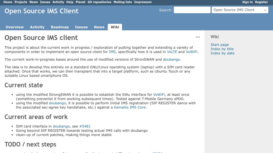Viewport: 273px width, 153px height.
Task: Open News in the top menu bar
Action: (x=34, y=2)
